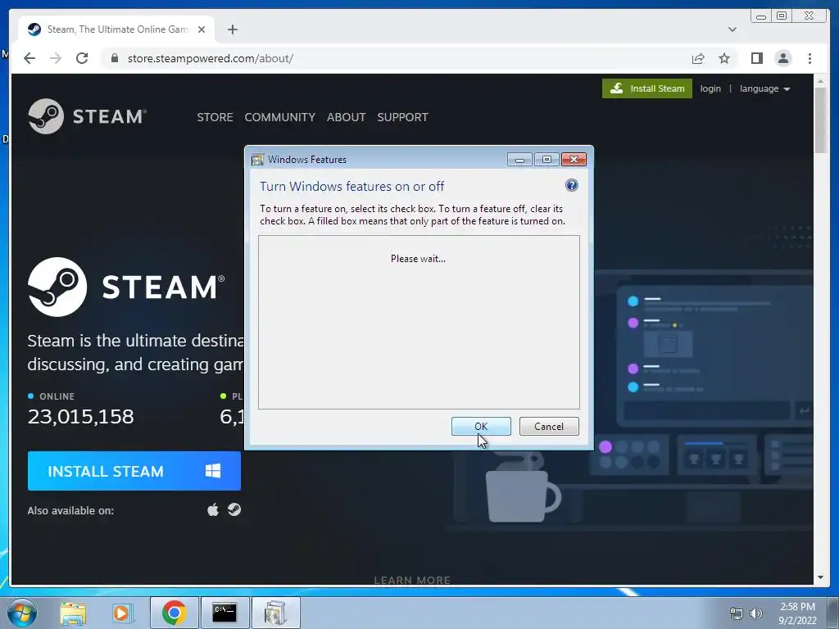Maximize the Windows Features dialog
Screen dimensions: 839x629
point(546,160)
